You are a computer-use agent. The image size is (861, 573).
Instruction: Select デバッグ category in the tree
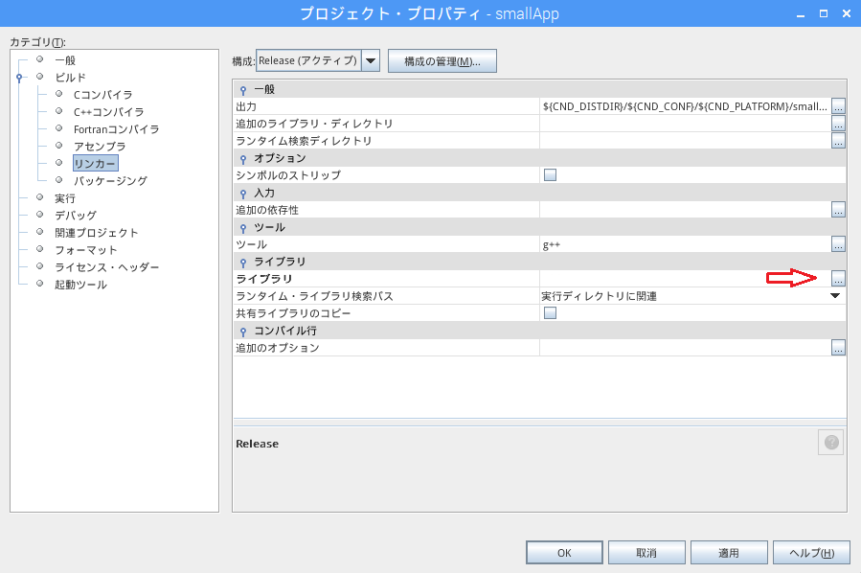pos(75,216)
